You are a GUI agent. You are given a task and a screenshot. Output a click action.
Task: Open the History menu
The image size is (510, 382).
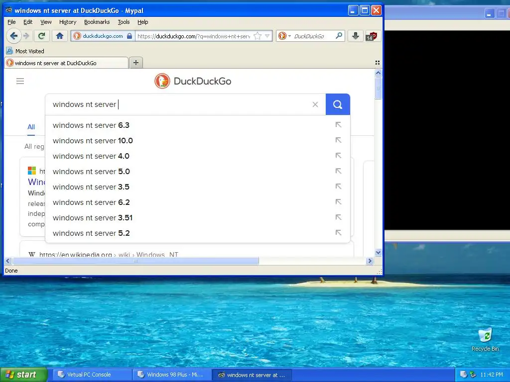click(68, 22)
